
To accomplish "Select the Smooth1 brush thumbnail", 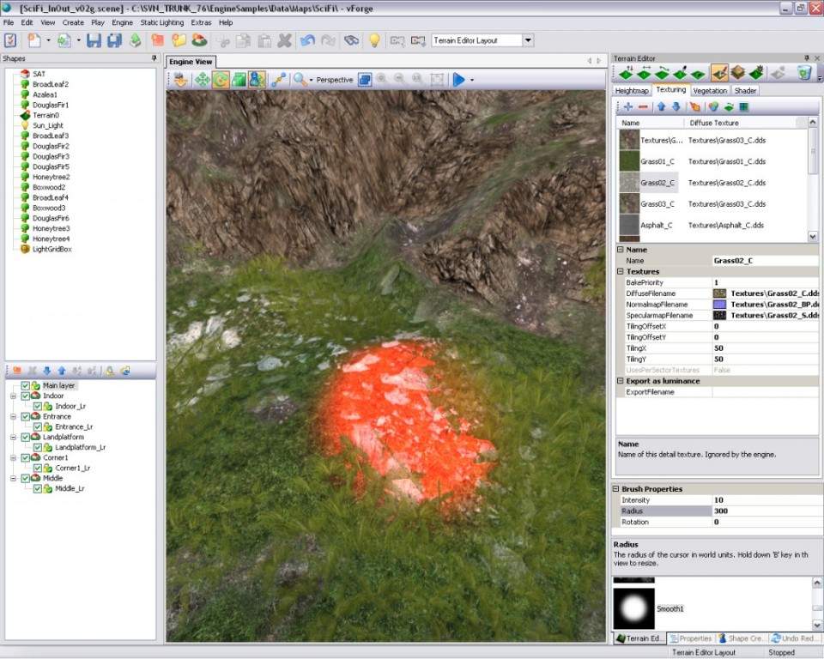I will 633,608.
